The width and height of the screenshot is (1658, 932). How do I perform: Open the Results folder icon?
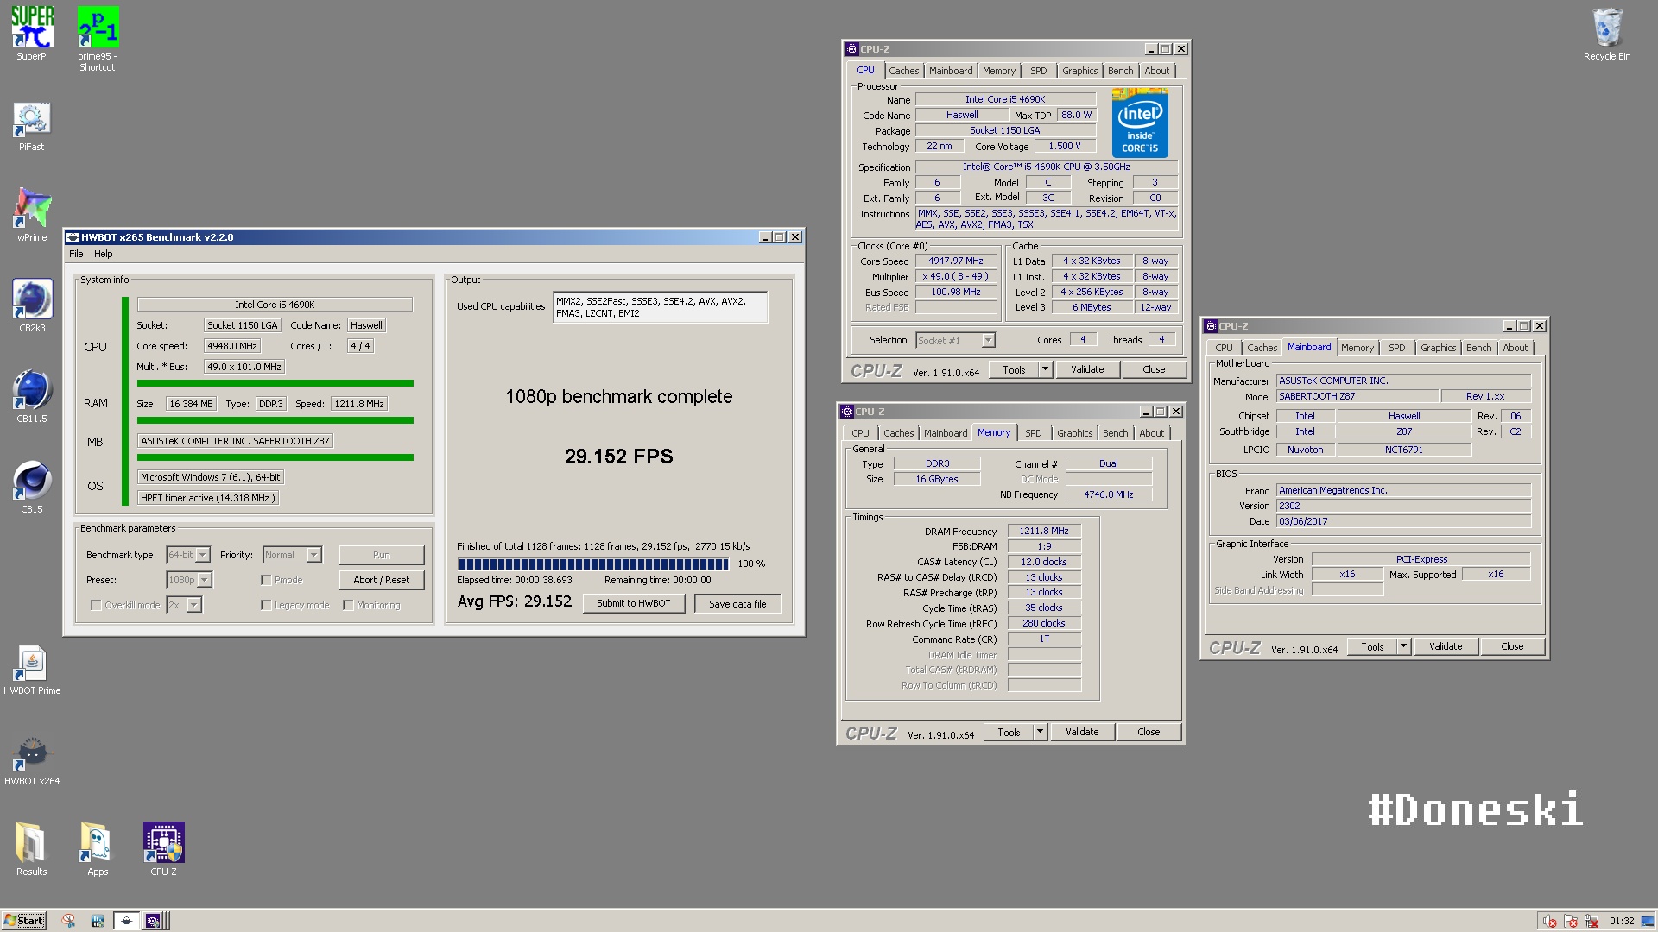click(x=32, y=849)
